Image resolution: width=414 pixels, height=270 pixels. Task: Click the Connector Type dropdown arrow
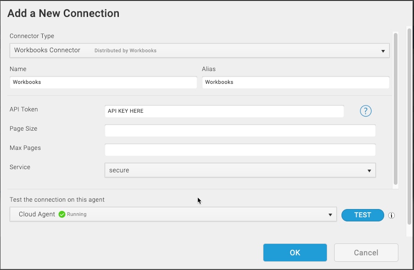(383, 51)
